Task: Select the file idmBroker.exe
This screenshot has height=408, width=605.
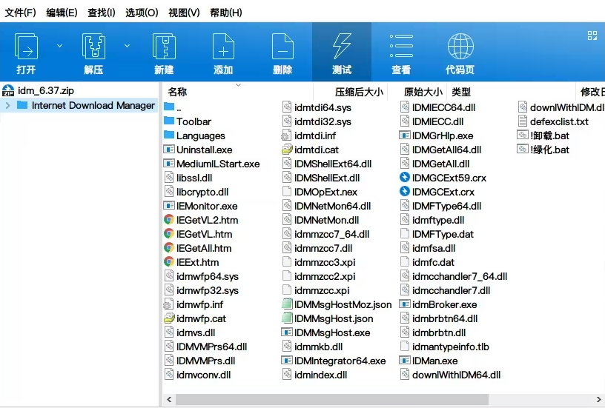Action: pos(444,304)
